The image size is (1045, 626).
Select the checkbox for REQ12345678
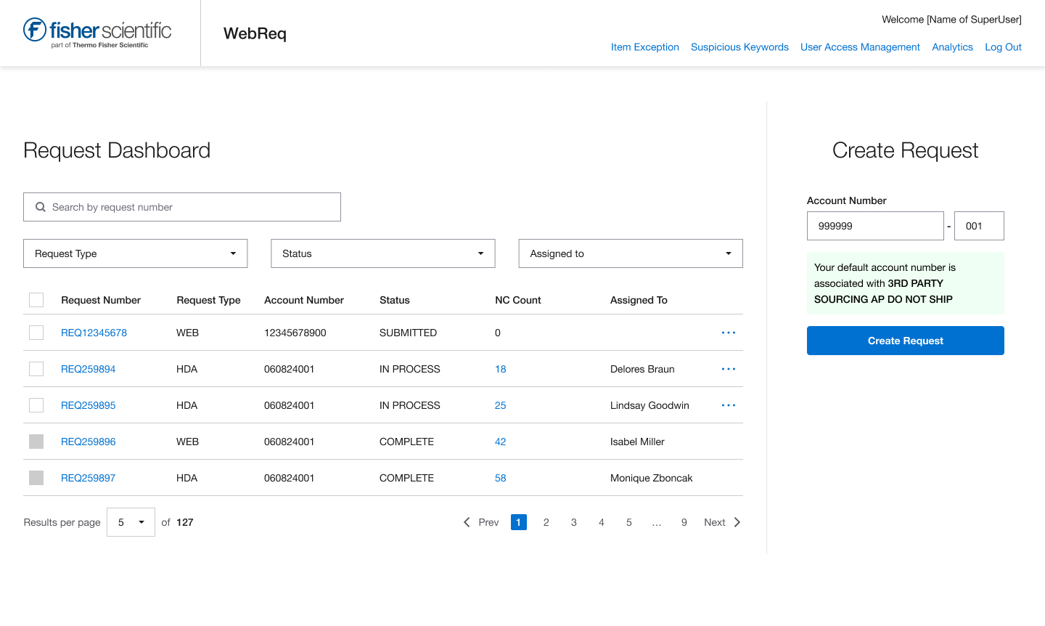(x=36, y=333)
